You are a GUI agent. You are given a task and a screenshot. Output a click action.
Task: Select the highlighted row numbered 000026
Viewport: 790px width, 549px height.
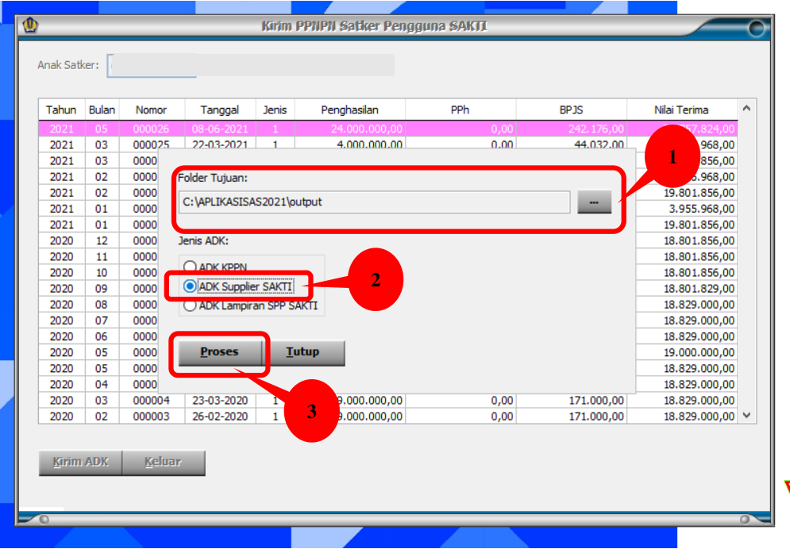(151, 129)
